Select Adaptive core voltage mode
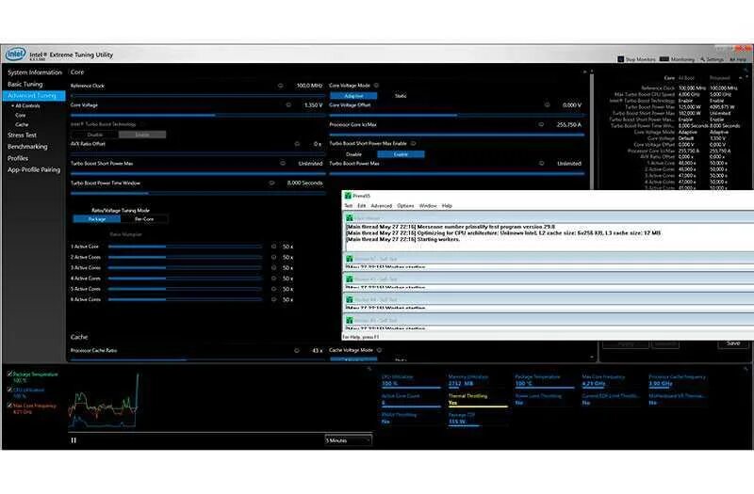Screen dimensions: 754x494 pos(353,96)
